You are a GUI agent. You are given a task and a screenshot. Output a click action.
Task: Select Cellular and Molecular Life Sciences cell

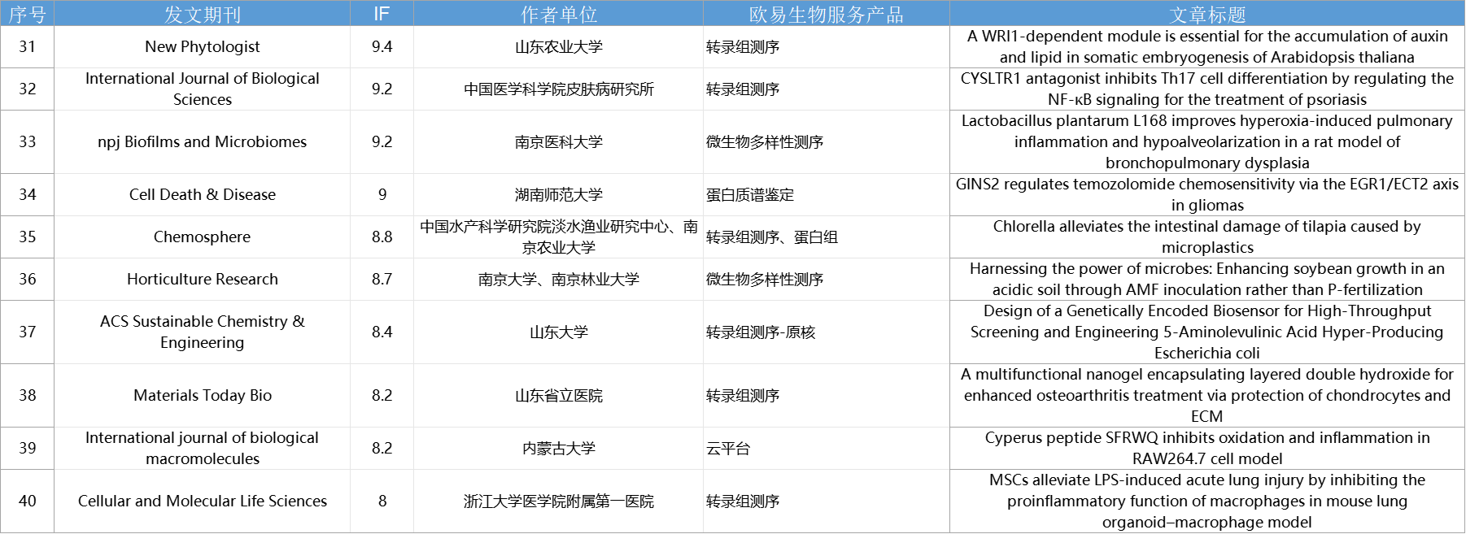tap(203, 501)
